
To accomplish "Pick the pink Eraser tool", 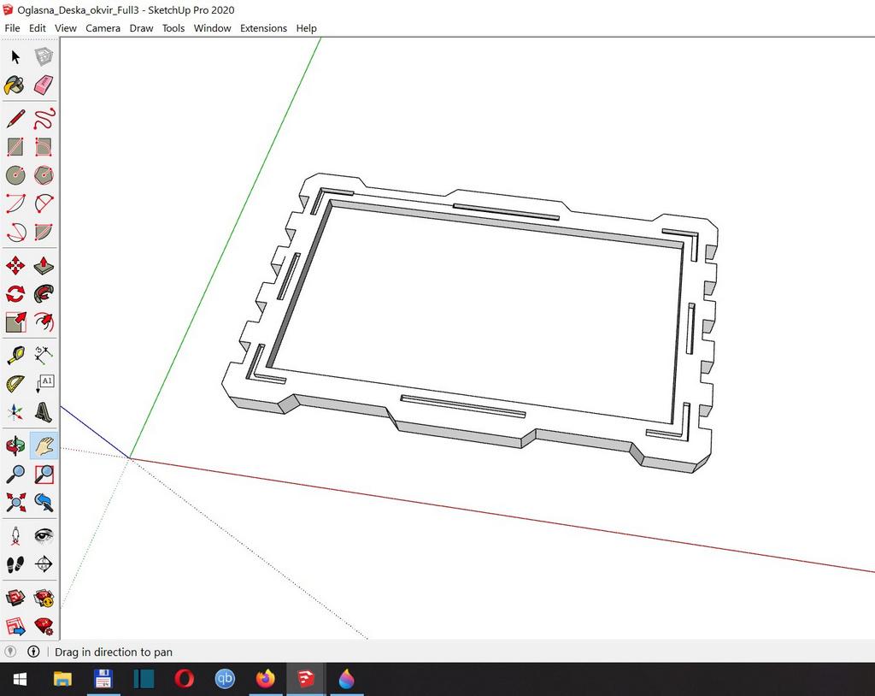I will point(44,86).
